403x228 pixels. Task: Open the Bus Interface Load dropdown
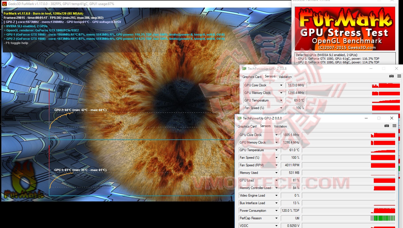[x=276, y=203]
